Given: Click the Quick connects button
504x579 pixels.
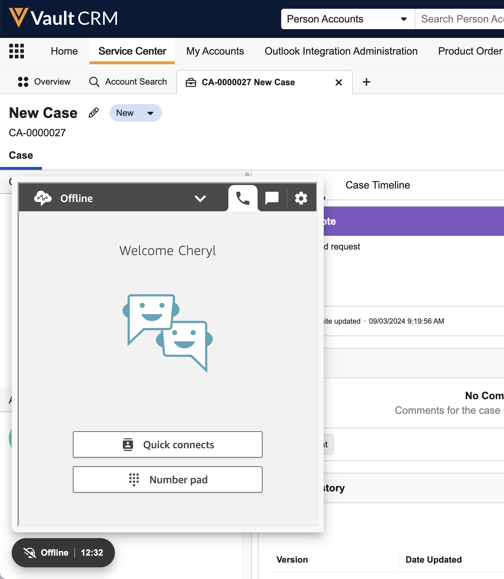Looking at the screenshot, I should [167, 444].
